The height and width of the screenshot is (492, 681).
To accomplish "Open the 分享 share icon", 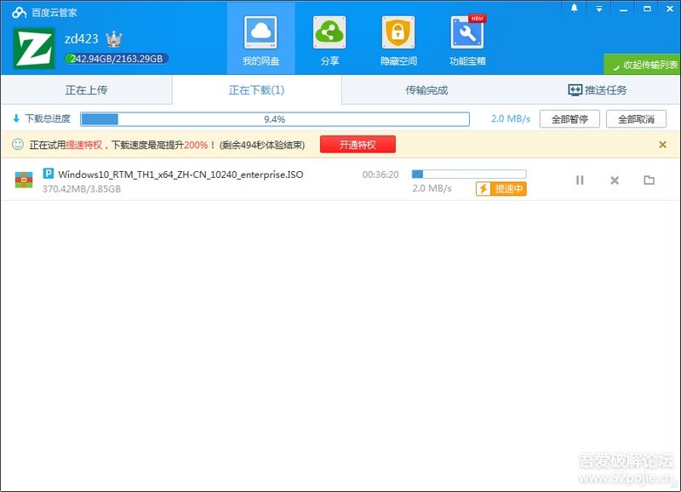I will [x=329, y=34].
